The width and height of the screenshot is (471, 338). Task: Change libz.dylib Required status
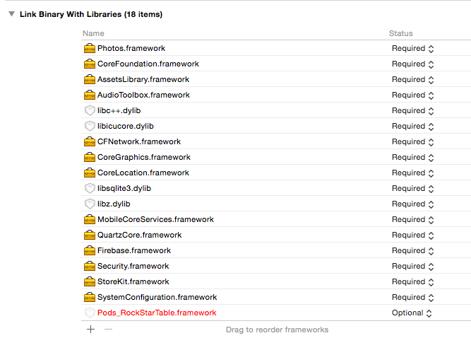pyautogui.click(x=412, y=204)
